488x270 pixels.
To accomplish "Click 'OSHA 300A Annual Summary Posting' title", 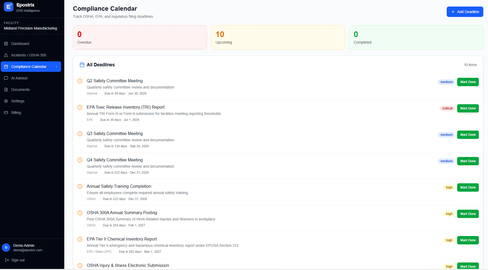I will 122,213.
